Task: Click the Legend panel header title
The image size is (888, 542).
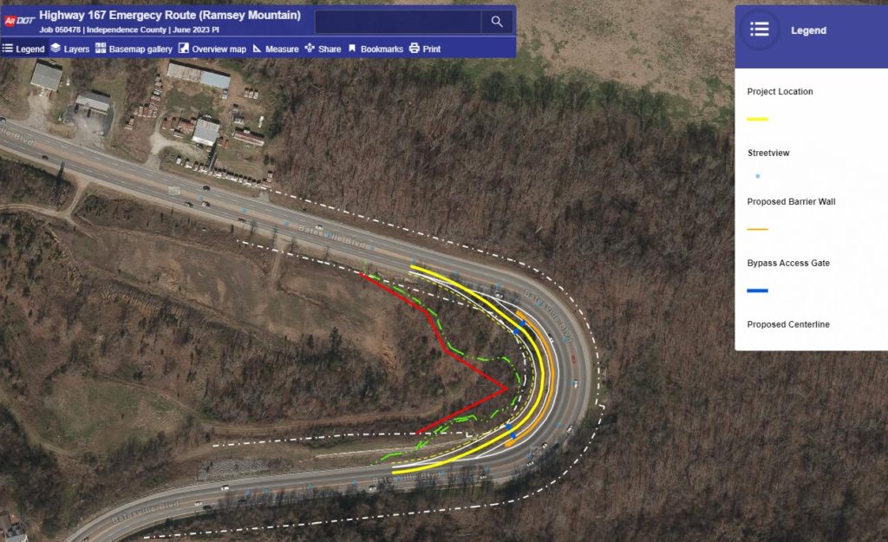Action: point(808,30)
